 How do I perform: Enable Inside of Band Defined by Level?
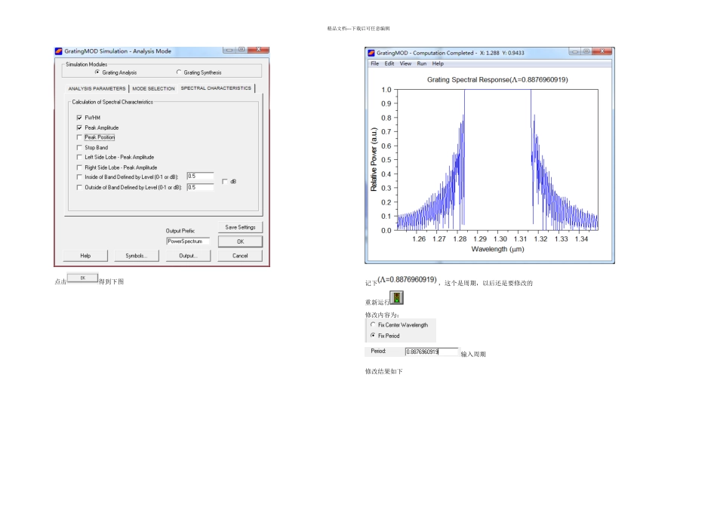pyautogui.click(x=79, y=177)
